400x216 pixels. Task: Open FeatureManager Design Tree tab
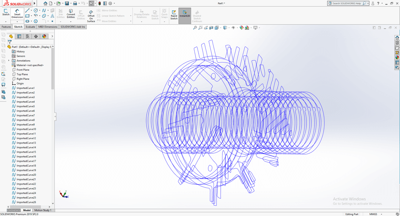click(11, 36)
